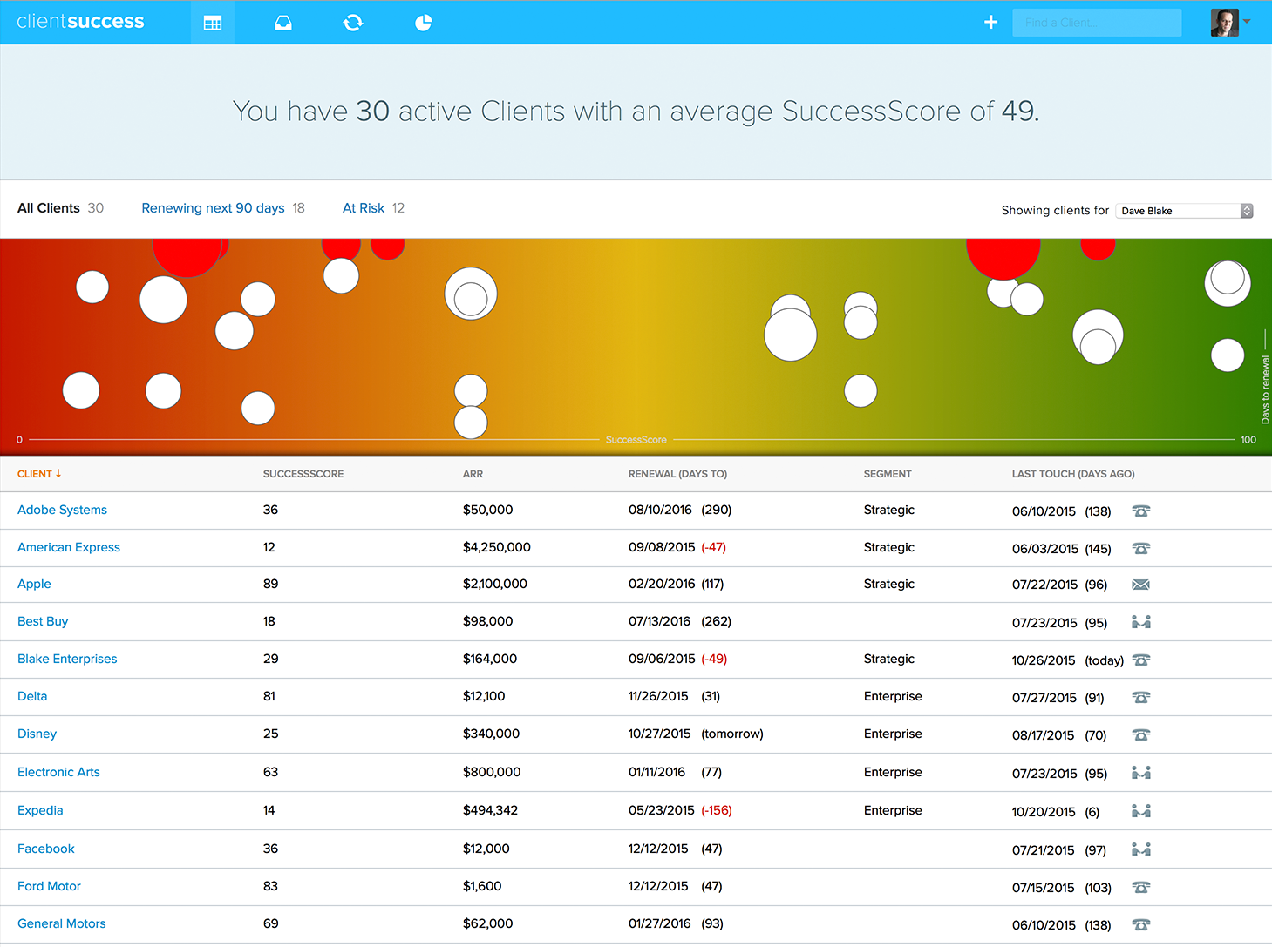This screenshot has width=1272, height=947.
Task: Open the Delta client link
Action: [x=32, y=696]
